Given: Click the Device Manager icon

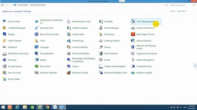Looking at the screenshot, I should click(x=101, y=28).
